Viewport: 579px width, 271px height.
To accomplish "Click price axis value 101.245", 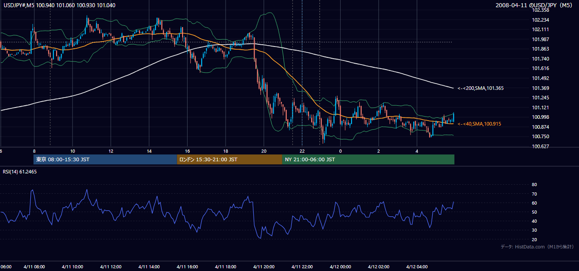I will [540, 98].
